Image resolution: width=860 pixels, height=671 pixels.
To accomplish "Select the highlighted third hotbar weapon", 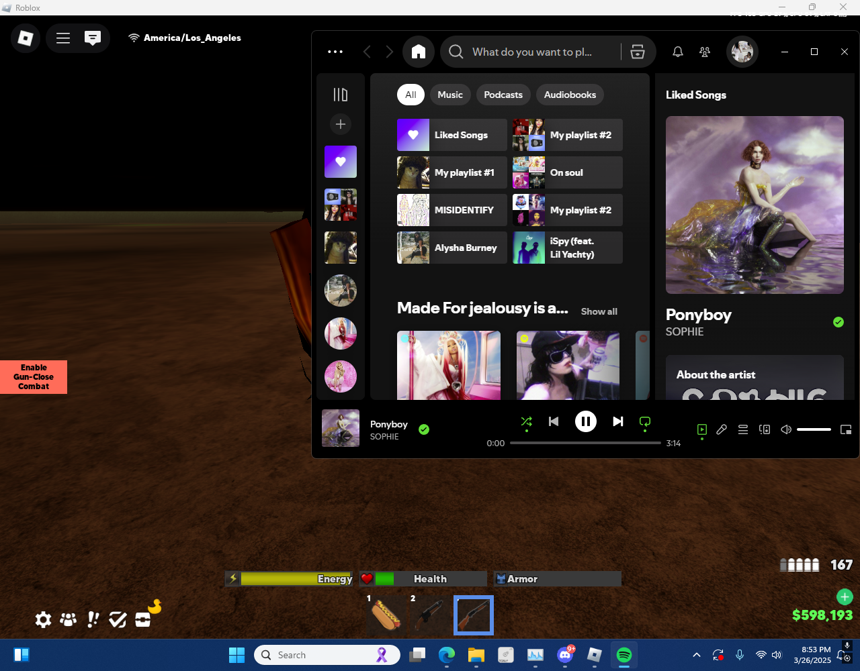I will 474,615.
